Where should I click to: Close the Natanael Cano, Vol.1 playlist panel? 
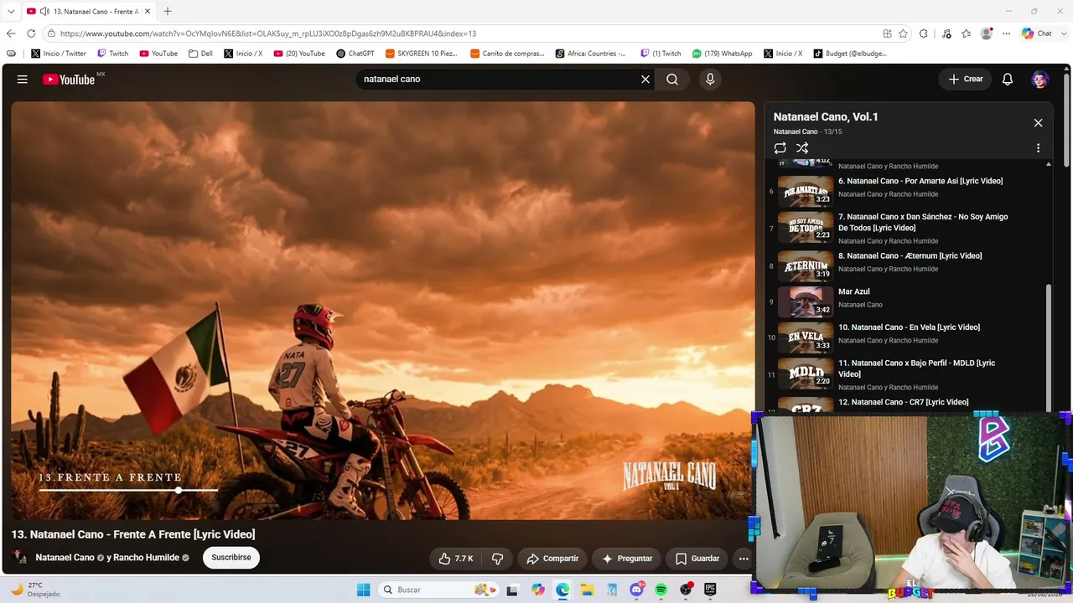(x=1038, y=122)
